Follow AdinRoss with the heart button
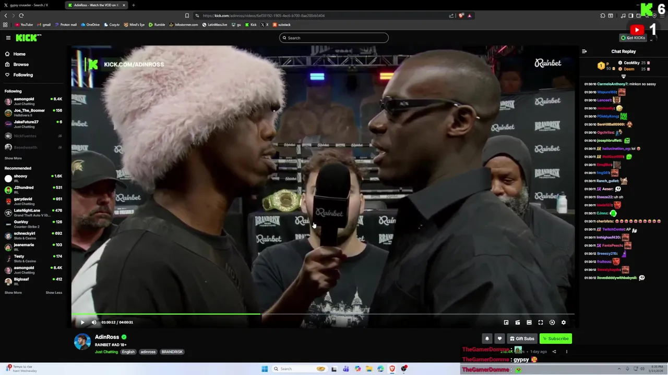Screen dimensions: 668x375 point(499,339)
